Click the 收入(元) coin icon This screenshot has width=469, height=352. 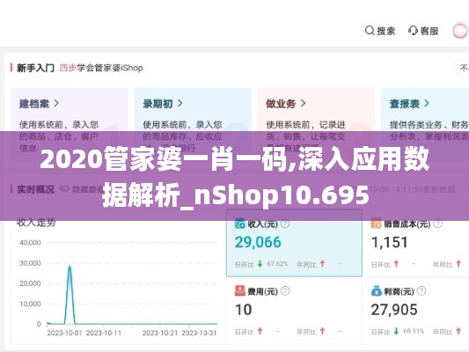pyautogui.click(x=240, y=224)
